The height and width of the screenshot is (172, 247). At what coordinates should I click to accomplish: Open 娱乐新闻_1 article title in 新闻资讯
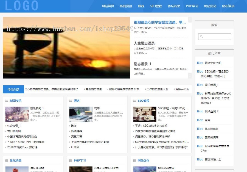pyautogui.click(x=37, y=109)
